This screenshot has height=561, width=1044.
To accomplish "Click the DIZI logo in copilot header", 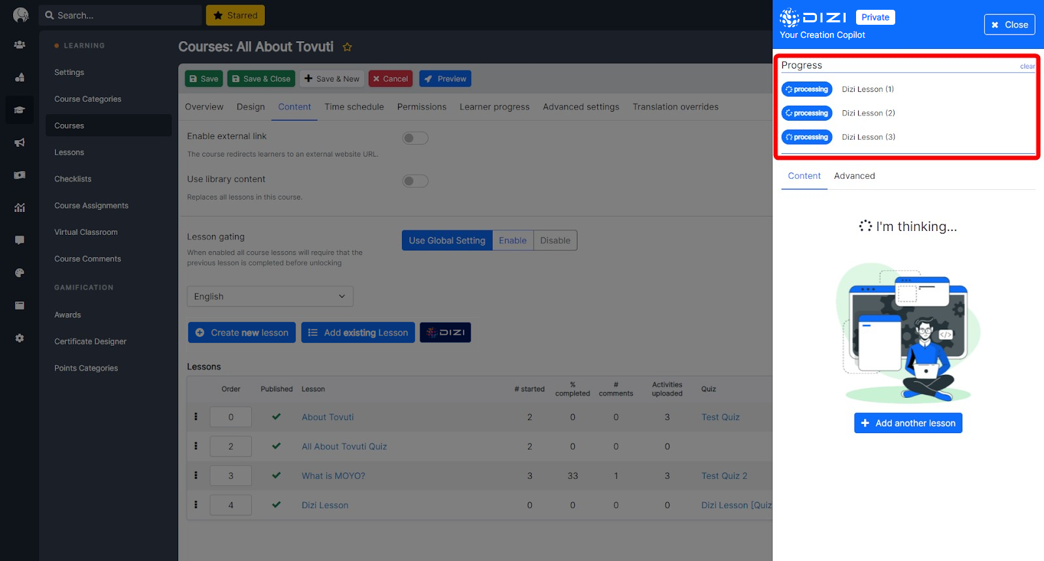I will tap(813, 17).
